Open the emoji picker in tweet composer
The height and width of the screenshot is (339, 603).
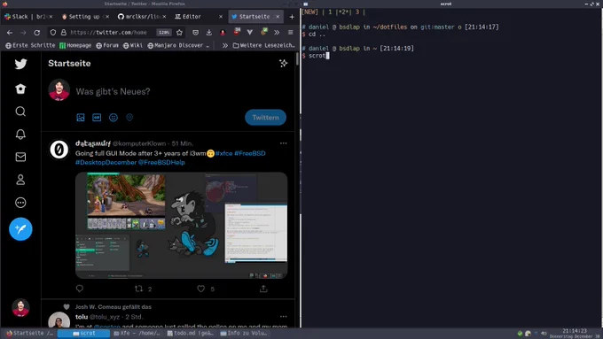tap(114, 118)
